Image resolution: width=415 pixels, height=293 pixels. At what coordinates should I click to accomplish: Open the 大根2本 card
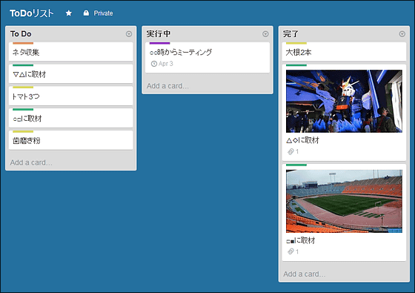[x=344, y=52]
